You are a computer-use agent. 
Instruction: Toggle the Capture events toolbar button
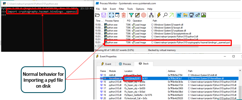(111, 15)
